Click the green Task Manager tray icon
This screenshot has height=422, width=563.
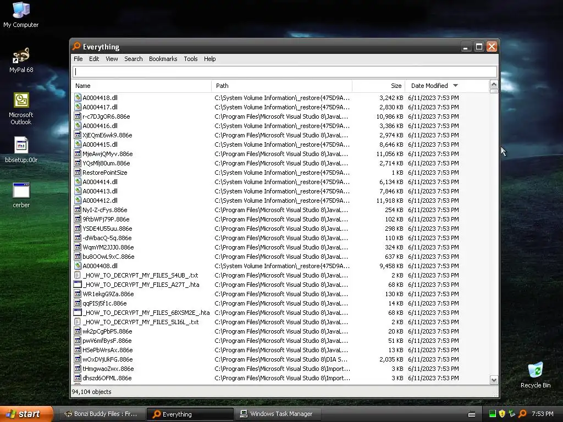[x=492, y=414]
